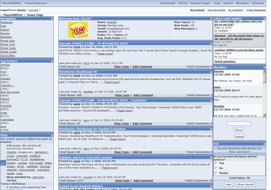Screen dimensions: 271x190
Task: Show detailed by Last Click link
Action: tap(38, 177)
